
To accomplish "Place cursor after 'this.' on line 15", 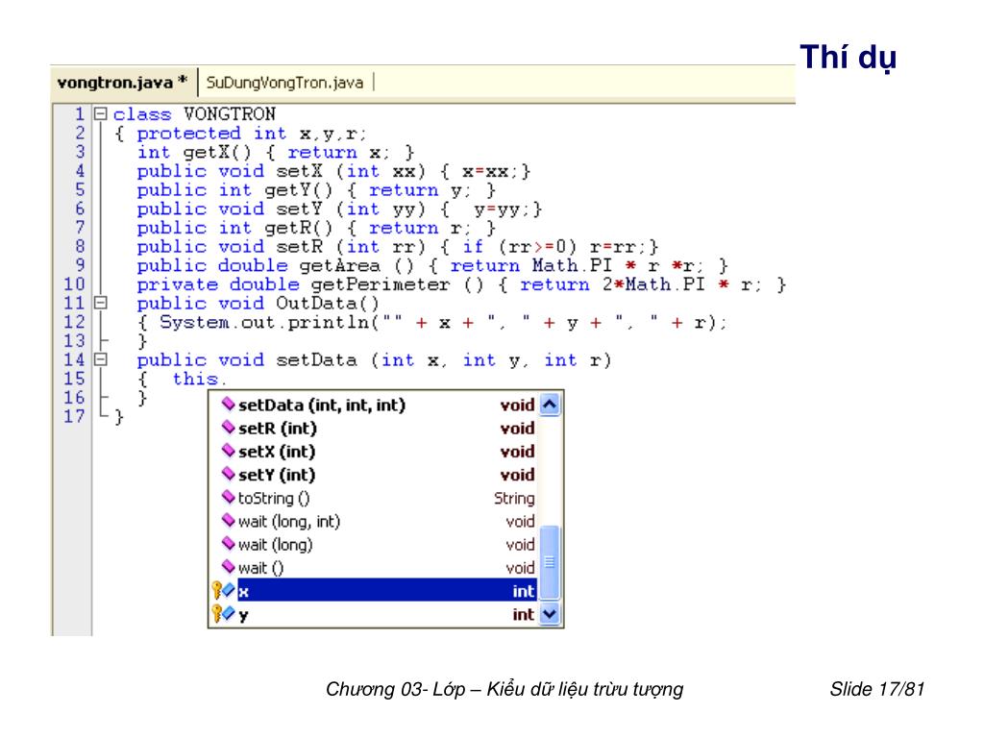I will tap(227, 379).
